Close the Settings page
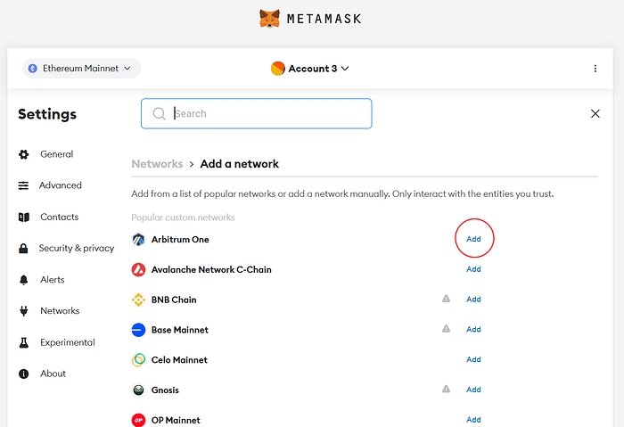The width and height of the screenshot is (624, 427). 595,114
